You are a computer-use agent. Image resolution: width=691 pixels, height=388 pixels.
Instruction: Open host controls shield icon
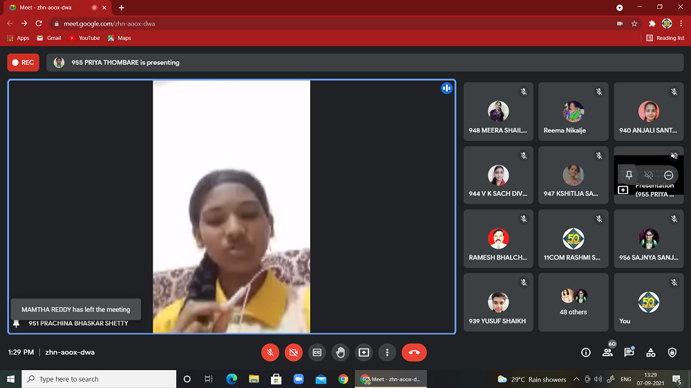672,352
